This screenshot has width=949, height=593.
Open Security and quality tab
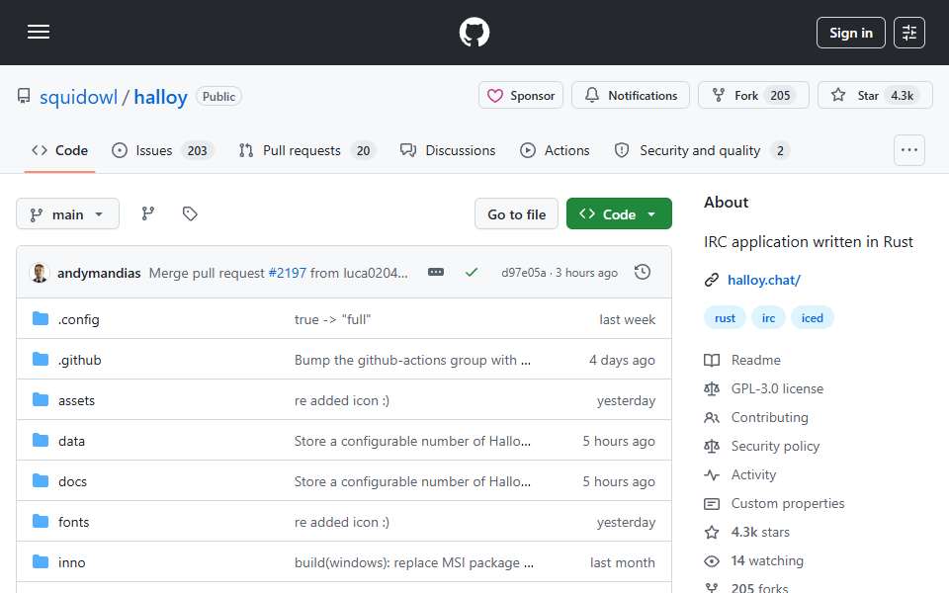[702, 150]
